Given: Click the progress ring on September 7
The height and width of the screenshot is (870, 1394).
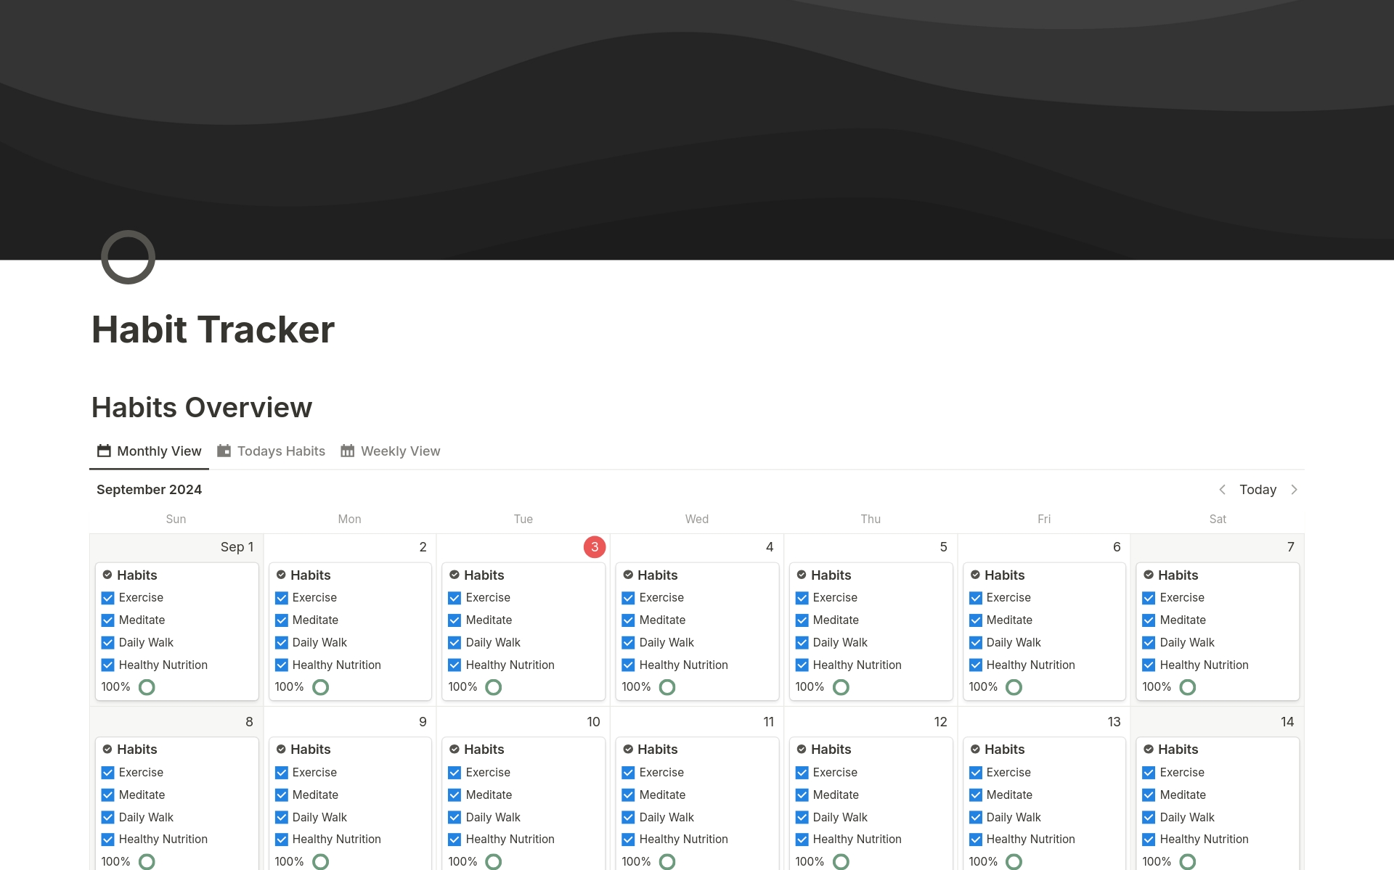Looking at the screenshot, I should [1187, 687].
